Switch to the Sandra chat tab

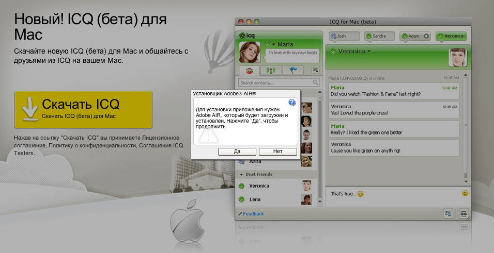click(x=380, y=36)
